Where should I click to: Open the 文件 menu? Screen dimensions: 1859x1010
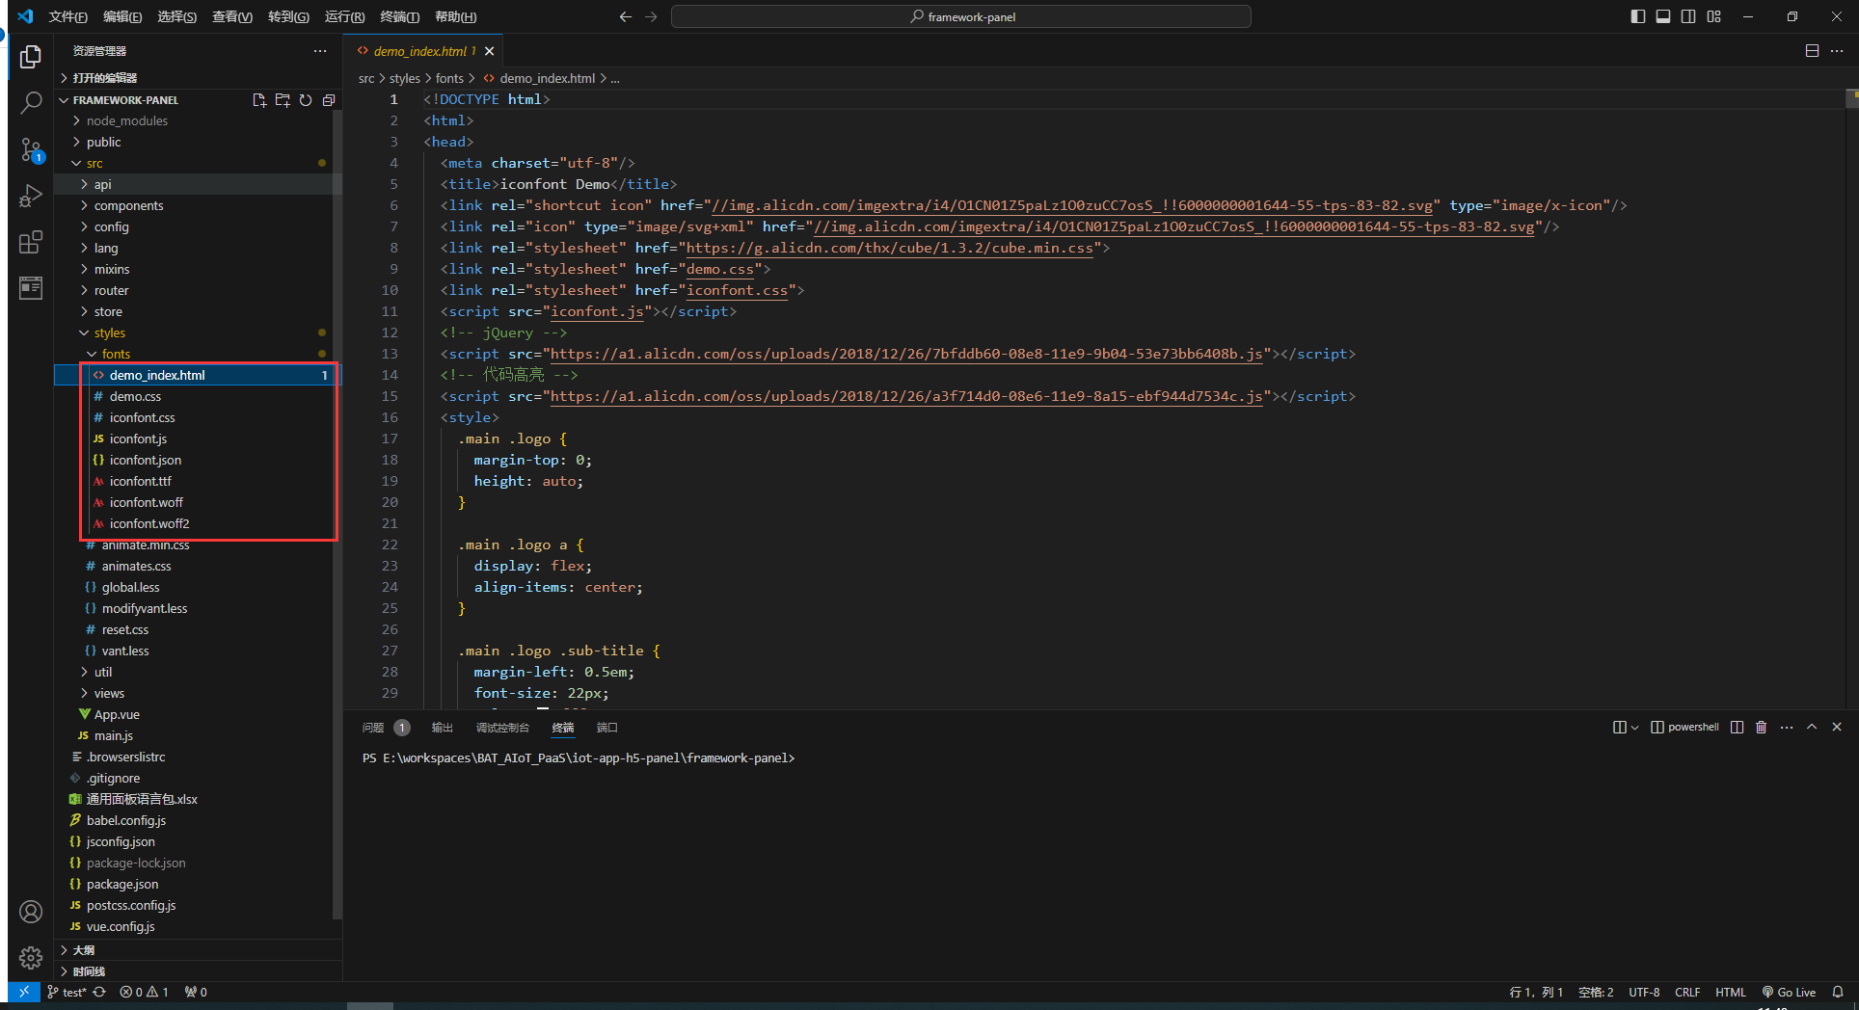[67, 16]
